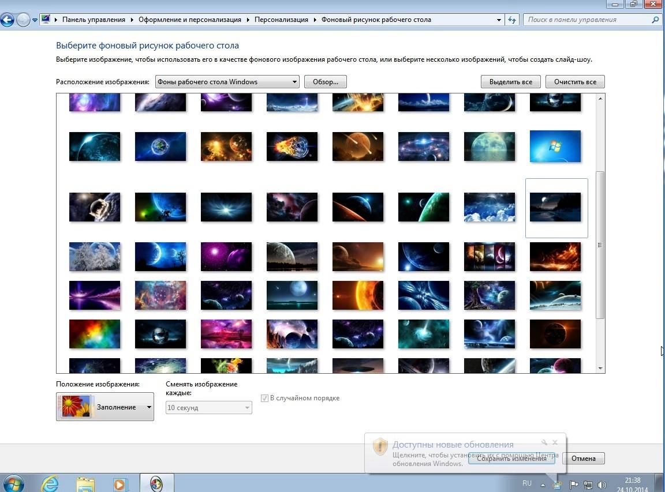Open the Расположение изображения dropdown
The width and height of the screenshot is (665, 492).
tap(227, 82)
